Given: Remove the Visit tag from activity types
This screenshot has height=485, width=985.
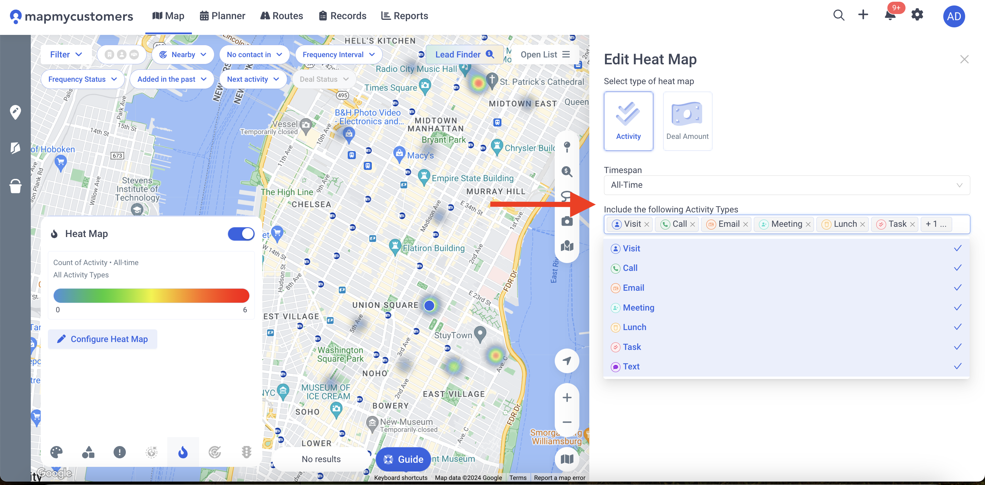Looking at the screenshot, I should (647, 224).
